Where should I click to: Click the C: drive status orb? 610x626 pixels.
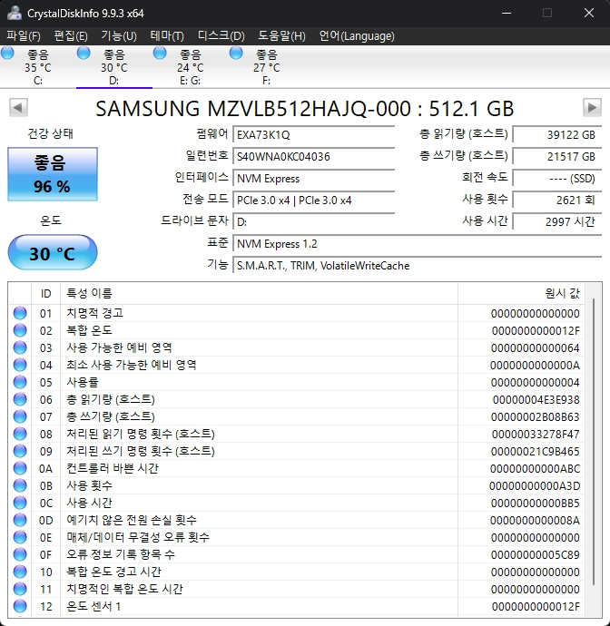click(x=7, y=54)
